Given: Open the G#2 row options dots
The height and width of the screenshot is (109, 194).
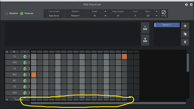Looking at the screenshot, I should click(29, 63).
